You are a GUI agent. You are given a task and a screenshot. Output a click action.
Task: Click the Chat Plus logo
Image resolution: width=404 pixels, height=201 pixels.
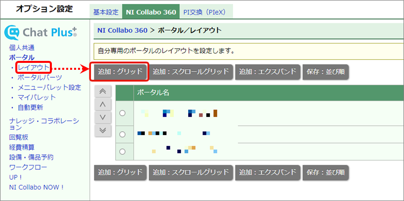click(x=40, y=32)
